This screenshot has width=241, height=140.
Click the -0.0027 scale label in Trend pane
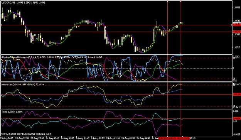[x=237, y=135]
